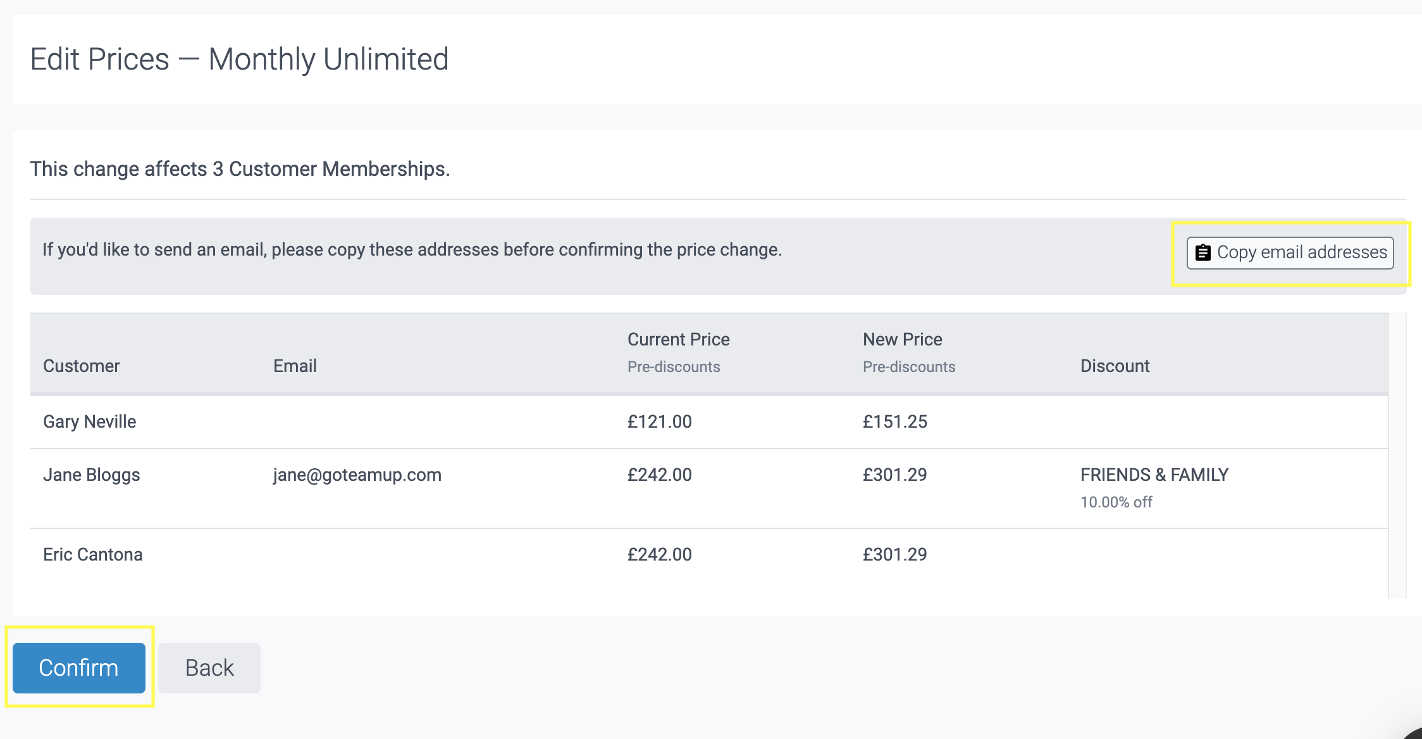The image size is (1422, 739).
Task: Click the table's vertical scrollbar track
Action: tap(1397, 456)
